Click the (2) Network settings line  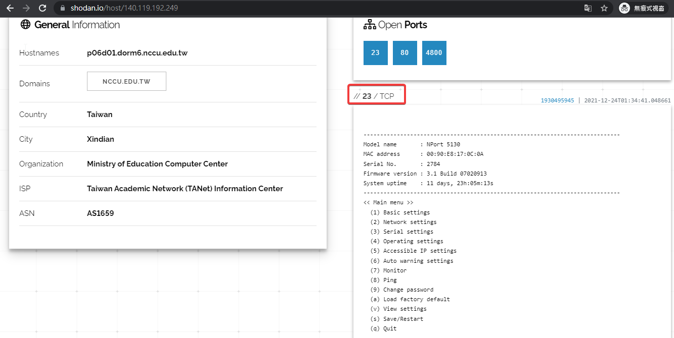403,222
